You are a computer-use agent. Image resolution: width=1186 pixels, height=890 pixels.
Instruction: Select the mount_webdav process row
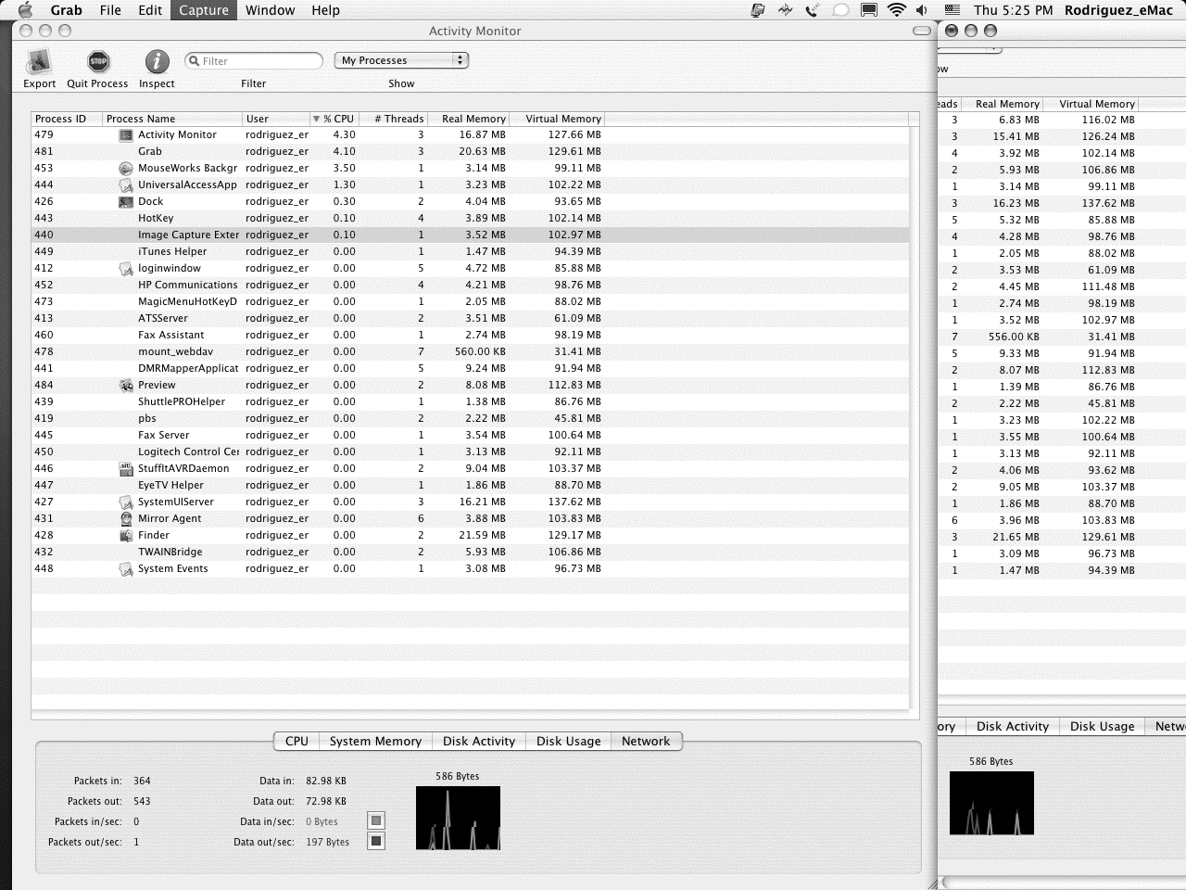(470, 352)
